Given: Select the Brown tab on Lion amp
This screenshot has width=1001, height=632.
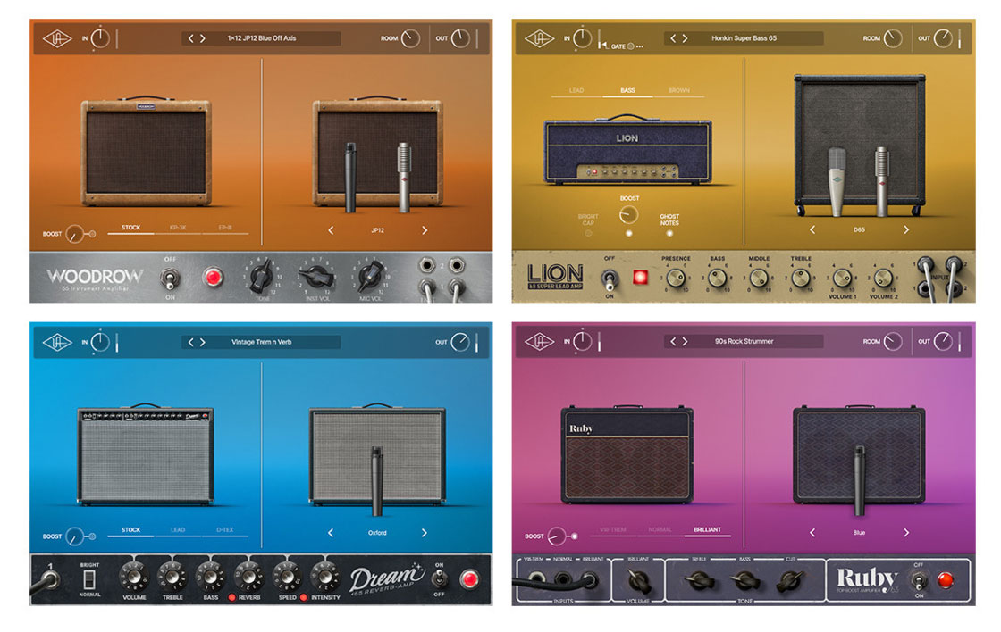Looking at the screenshot, I should tap(678, 90).
